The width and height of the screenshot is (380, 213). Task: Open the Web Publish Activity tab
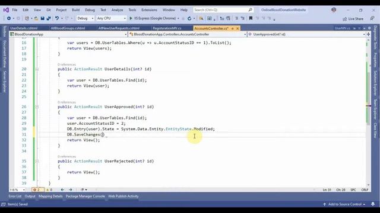(x=123, y=196)
